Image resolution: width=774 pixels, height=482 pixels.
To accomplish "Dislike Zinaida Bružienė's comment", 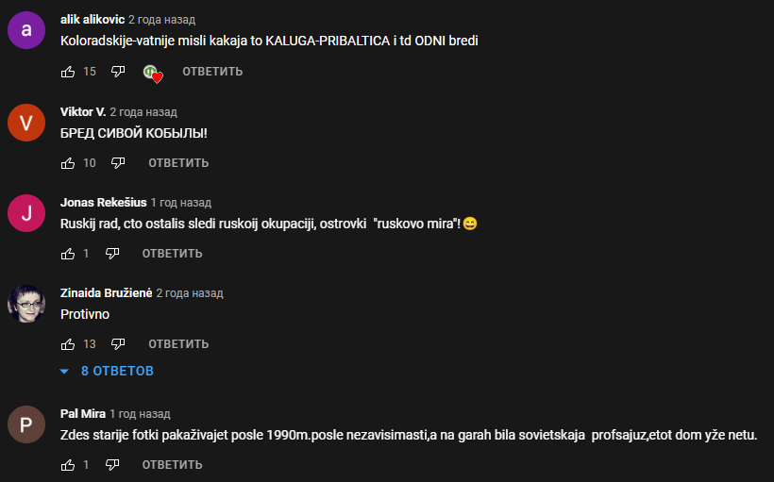I will (118, 344).
